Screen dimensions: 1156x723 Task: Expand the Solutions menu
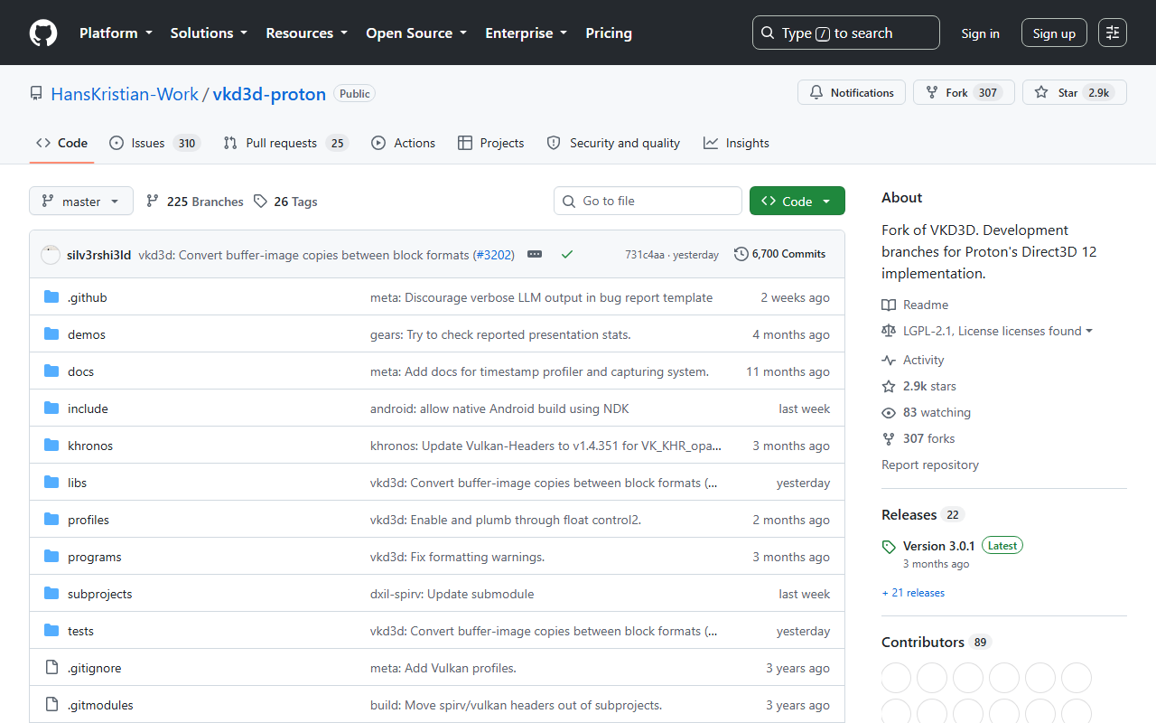pos(209,33)
